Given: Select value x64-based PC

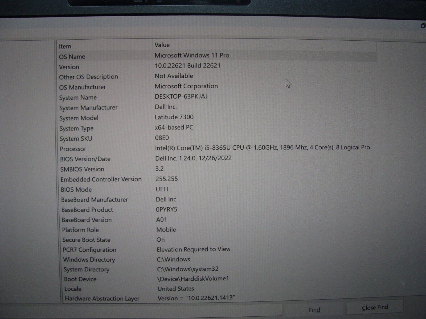Looking at the screenshot, I should (174, 127).
